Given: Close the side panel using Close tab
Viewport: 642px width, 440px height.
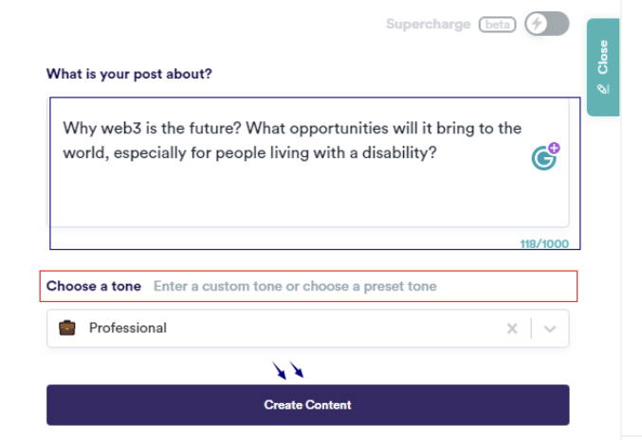Looking at the screenshot, I should tap(603, 66).
